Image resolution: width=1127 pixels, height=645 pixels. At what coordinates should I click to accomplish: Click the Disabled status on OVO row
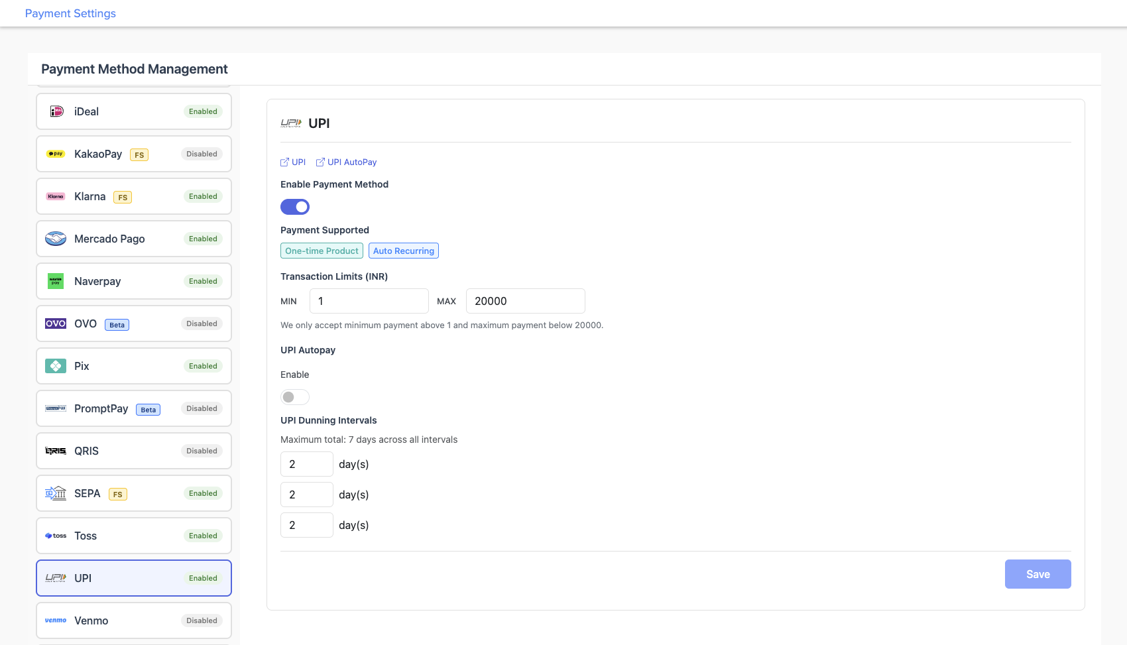coord(202,323)
